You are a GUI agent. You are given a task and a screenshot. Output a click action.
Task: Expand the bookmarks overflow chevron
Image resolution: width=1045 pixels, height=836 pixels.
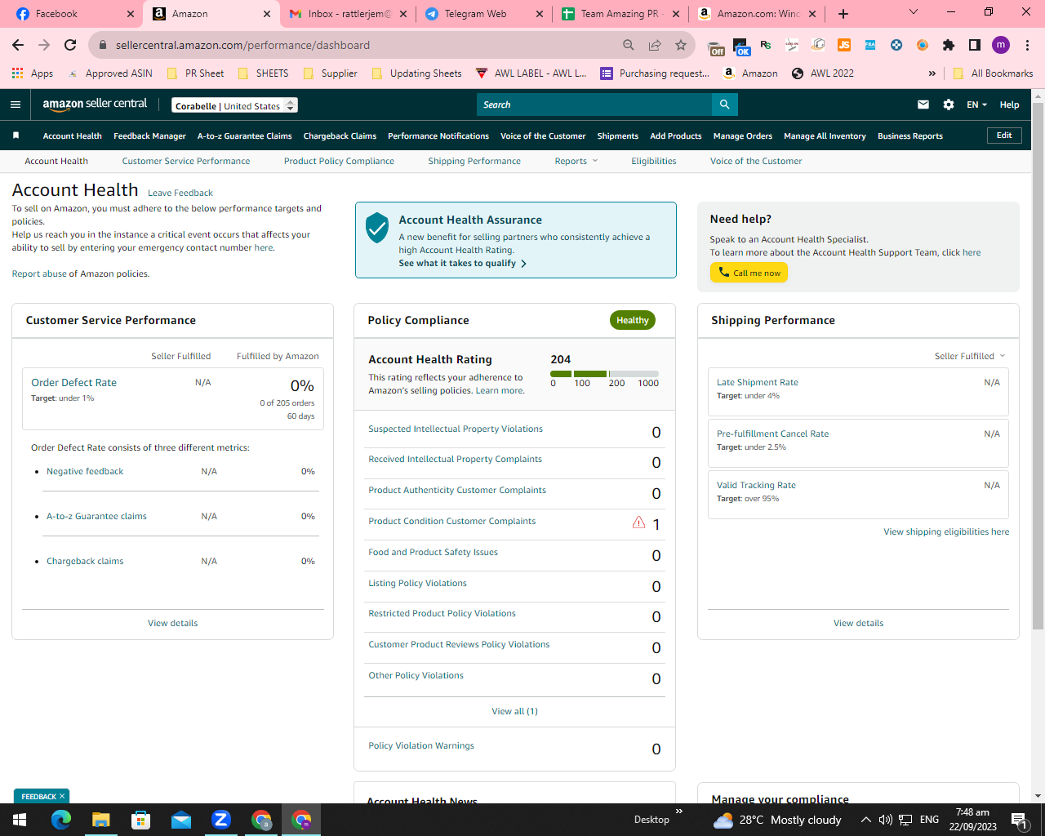[x=932, y=73]
